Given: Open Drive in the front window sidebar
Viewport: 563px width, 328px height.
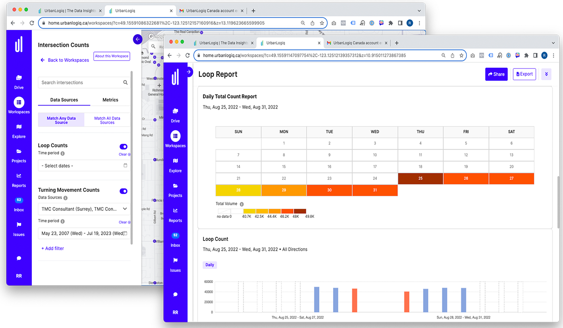Looking at the screenshot, I should pos(175,114).
